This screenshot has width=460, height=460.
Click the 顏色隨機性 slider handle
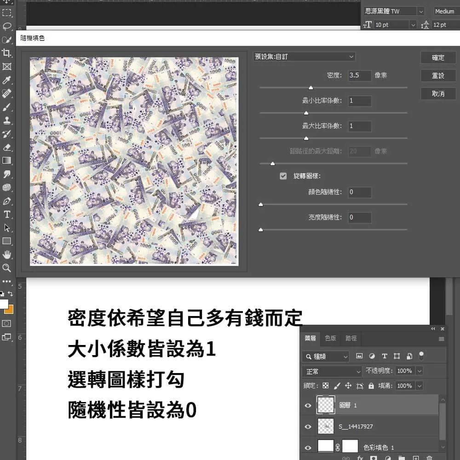tap(261, 205)
